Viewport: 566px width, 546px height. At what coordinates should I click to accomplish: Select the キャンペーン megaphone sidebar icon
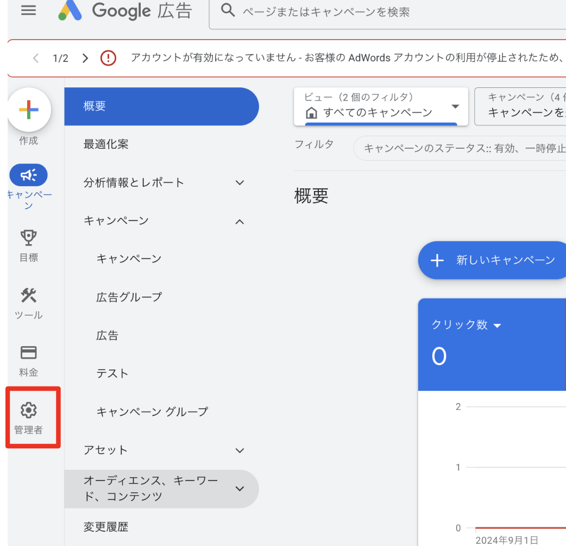[x=28, y=175]
